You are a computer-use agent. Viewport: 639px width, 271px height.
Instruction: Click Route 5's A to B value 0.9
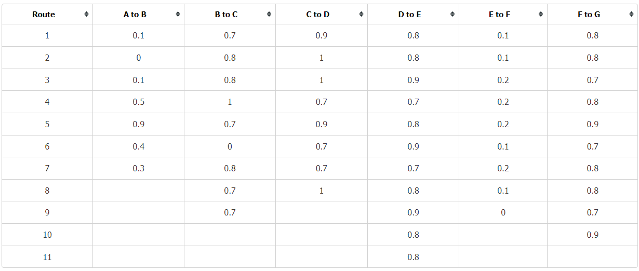[139, 124]
